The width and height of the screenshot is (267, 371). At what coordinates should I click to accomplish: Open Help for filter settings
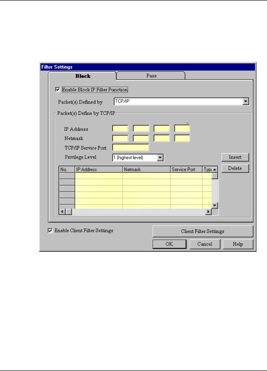238,244
